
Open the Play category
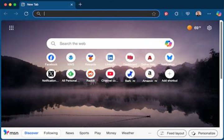pyautogui.click(x=98, y=133)
